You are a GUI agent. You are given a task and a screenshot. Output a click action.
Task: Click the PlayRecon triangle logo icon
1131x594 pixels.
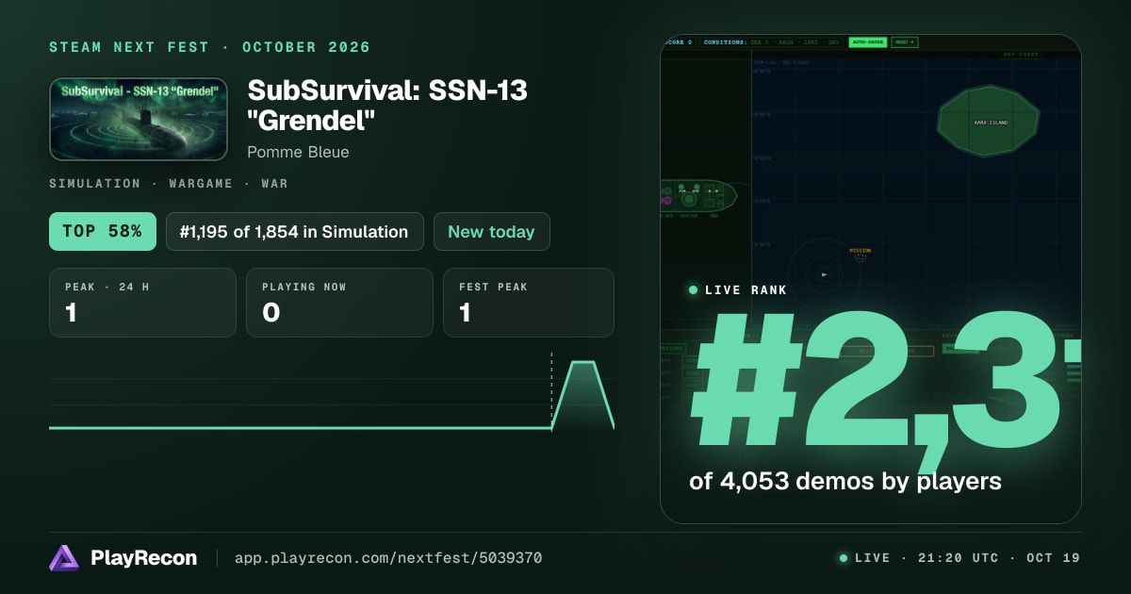[64, 558]
